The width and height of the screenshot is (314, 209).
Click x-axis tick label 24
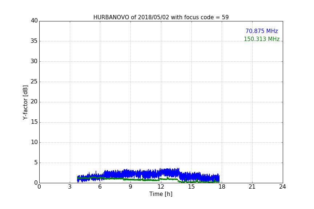[x=283, y=187]
